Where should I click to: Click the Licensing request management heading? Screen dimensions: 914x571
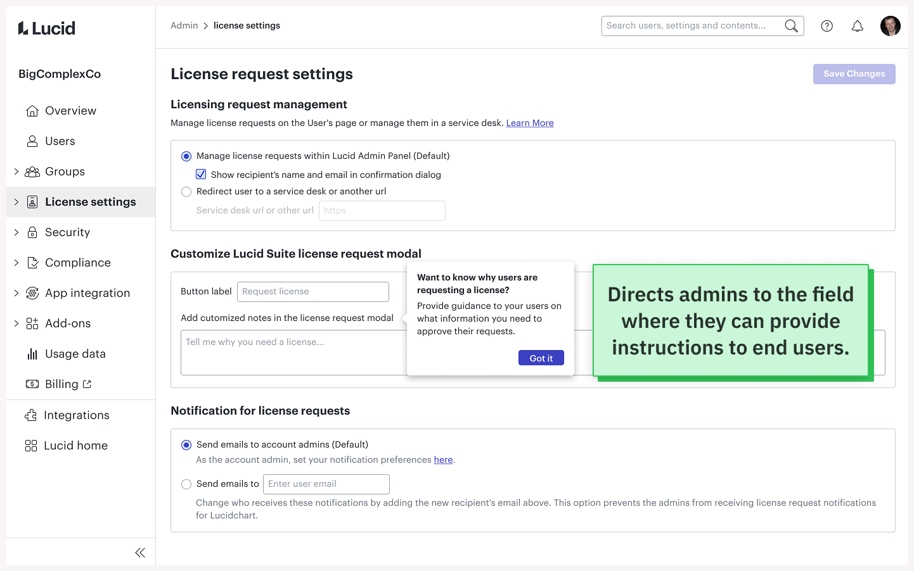259,104
